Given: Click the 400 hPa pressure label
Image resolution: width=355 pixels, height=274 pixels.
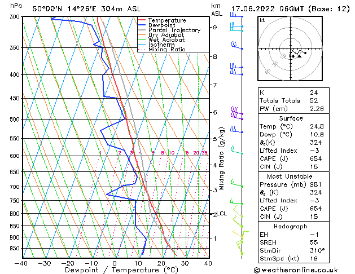Looking at the screenshot, I should [16, 74].
